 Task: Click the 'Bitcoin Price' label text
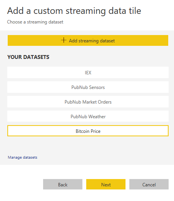88,131
